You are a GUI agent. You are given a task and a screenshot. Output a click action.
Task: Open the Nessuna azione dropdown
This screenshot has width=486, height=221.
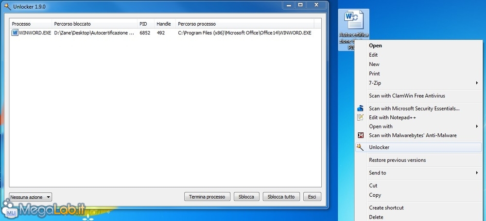[x=30, y=197]
